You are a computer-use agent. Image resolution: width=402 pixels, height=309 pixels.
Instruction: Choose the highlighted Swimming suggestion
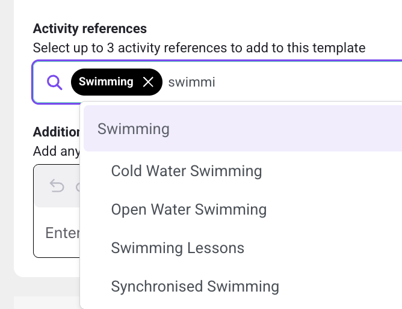pos(243,128)
